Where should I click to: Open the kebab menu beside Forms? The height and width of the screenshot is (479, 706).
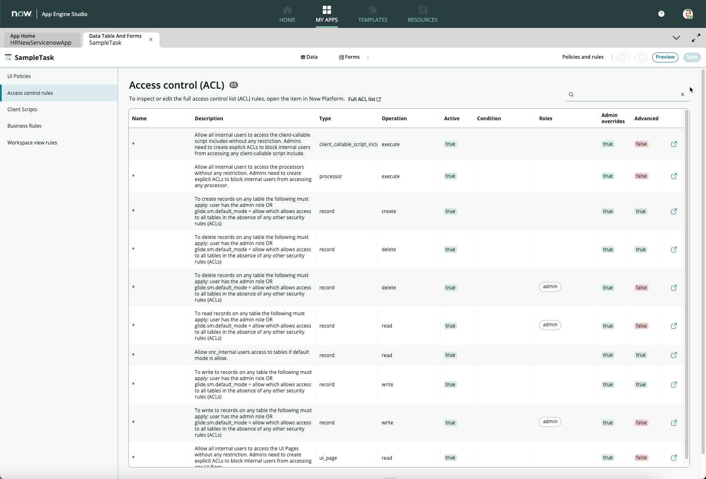368,57
